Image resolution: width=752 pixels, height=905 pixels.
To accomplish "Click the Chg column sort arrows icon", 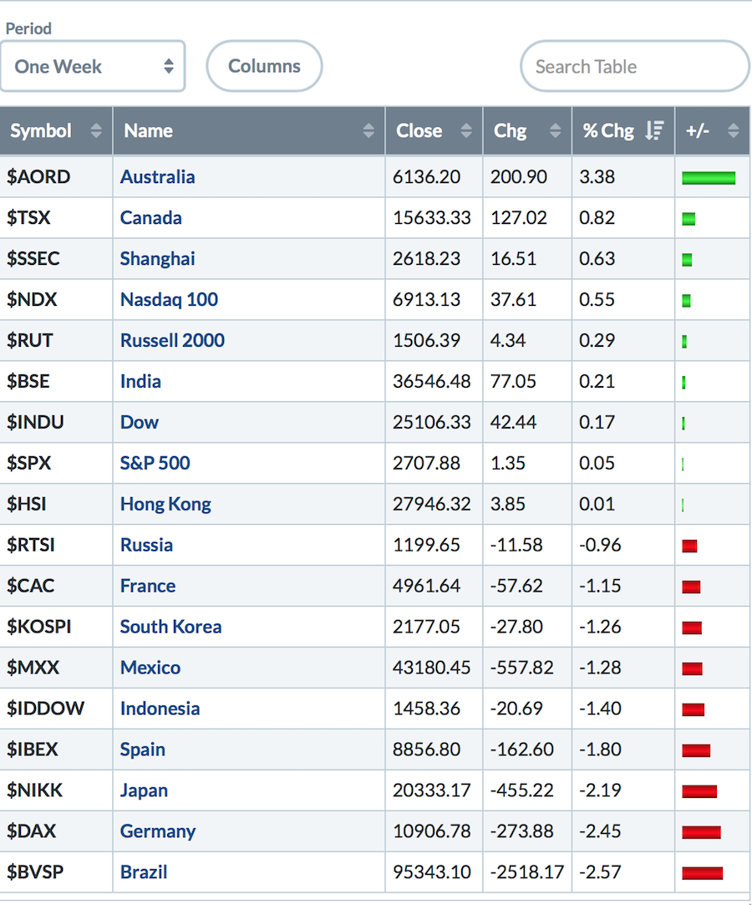I will point(555,131).
